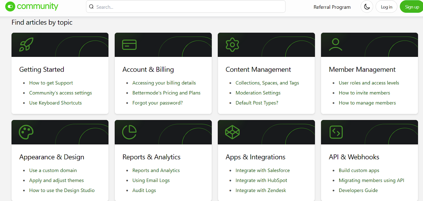Open the Apps & Integrations topic heading

[x=255, y=157]
